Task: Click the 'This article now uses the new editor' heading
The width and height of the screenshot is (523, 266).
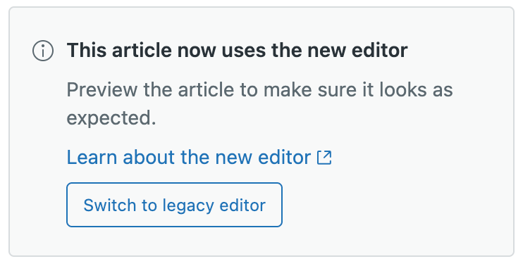Action: coord(237,51)
